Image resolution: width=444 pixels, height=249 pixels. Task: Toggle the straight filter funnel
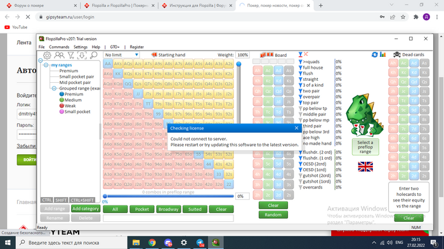pos(301,79)
